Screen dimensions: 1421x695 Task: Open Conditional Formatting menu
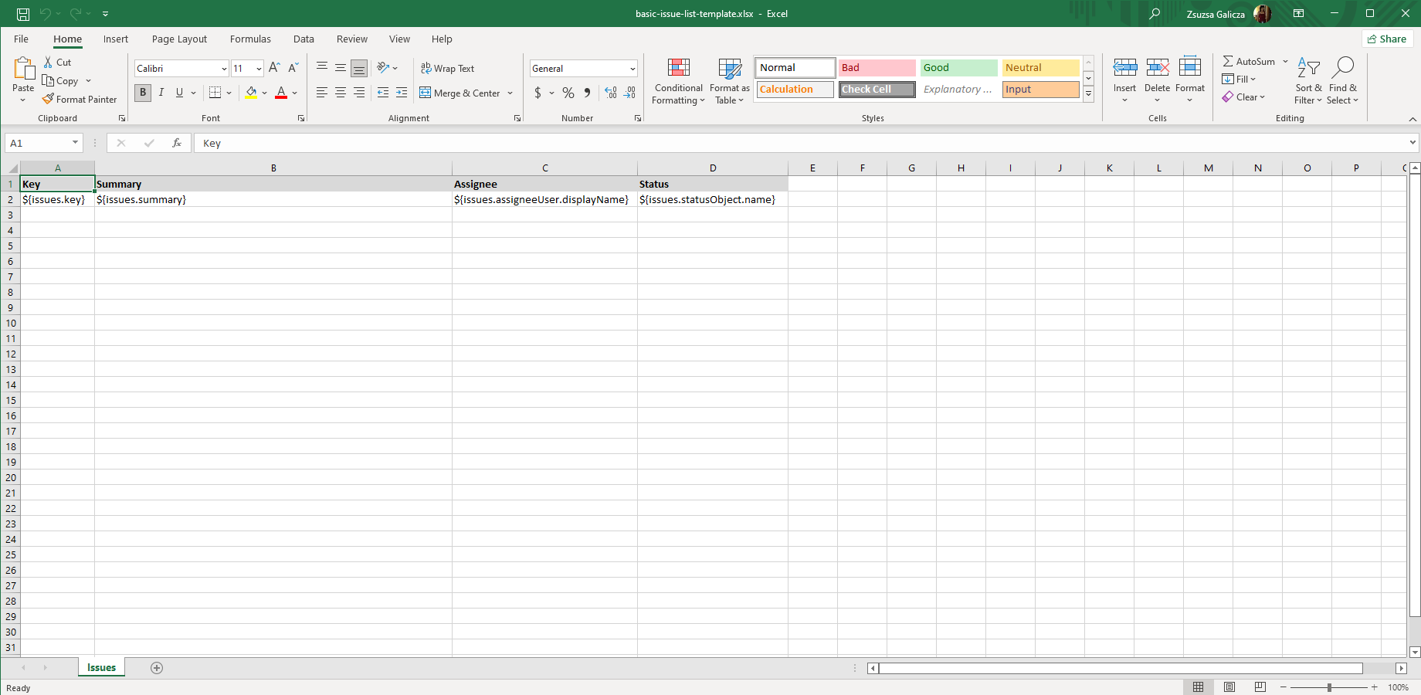[x=678, y=81]
